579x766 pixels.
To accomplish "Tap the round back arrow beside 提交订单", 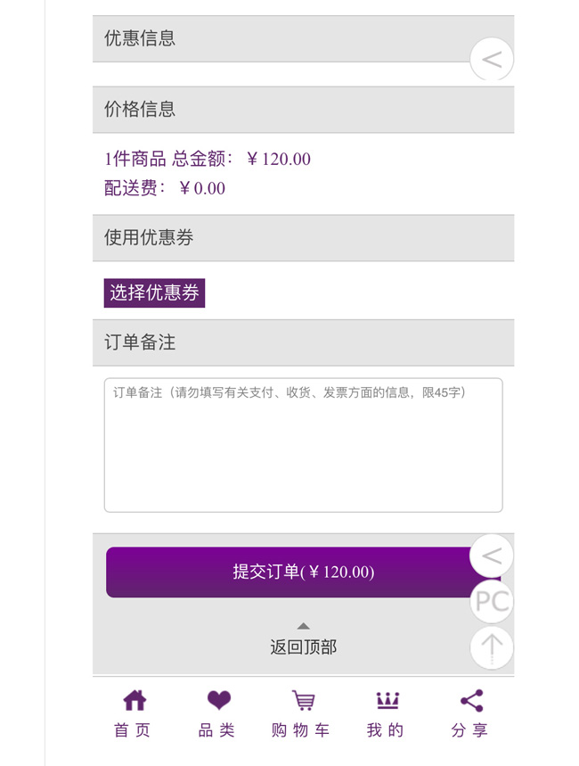I will pyautogui.click(x=492, y=556).
